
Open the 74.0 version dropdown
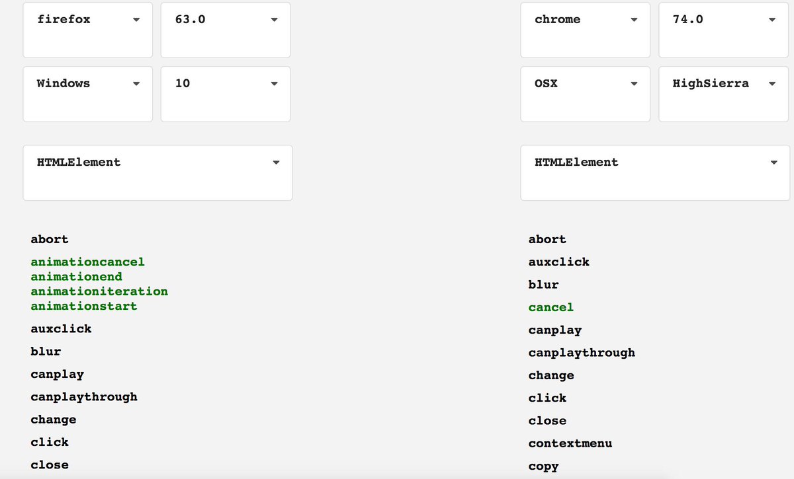(723, 30)
